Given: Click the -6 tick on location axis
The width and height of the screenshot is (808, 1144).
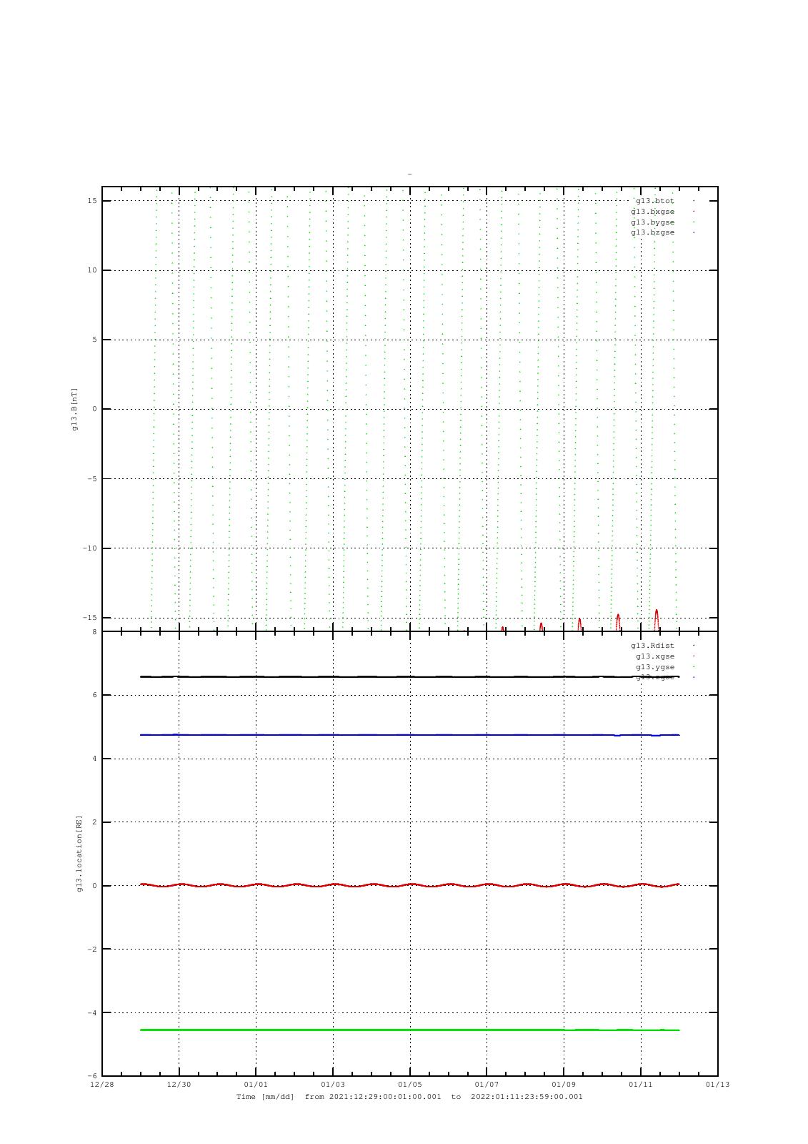Looking at the screenshot, I should [x=93, y=1076].
